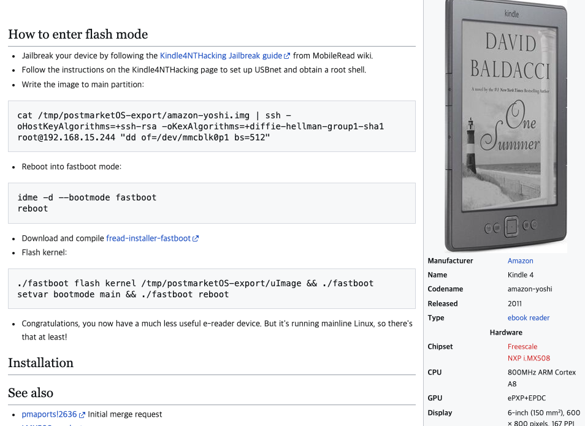
Task: Open the pmaports!2636 merge request link
Action: click(x=49, y=414)
